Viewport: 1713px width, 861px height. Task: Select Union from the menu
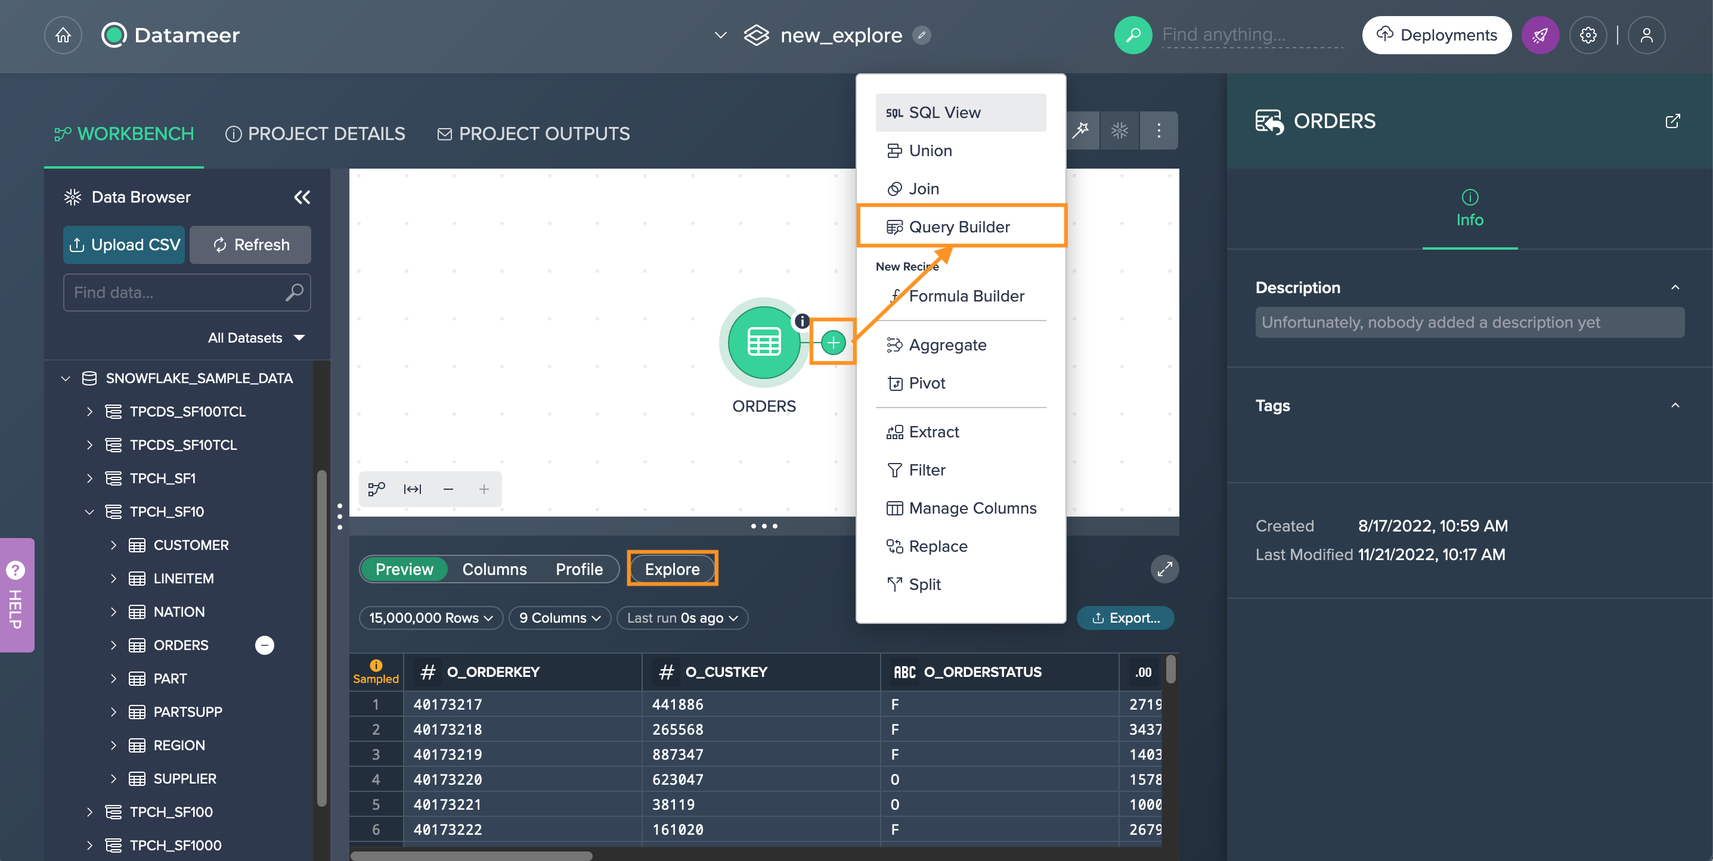(x=961, y=151)
